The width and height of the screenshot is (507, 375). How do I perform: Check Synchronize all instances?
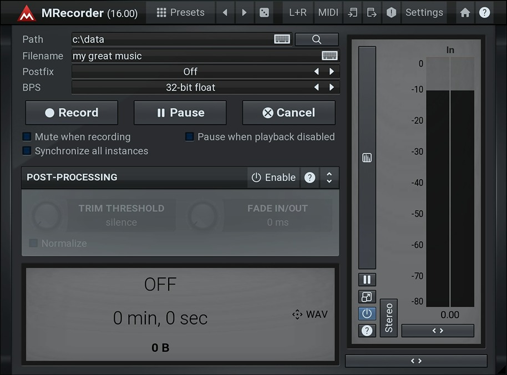click(x=26, y=150)
